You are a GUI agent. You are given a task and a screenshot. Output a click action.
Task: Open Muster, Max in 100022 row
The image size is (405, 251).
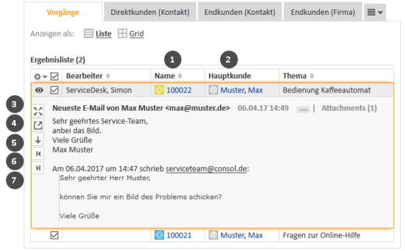click(242, 90)
